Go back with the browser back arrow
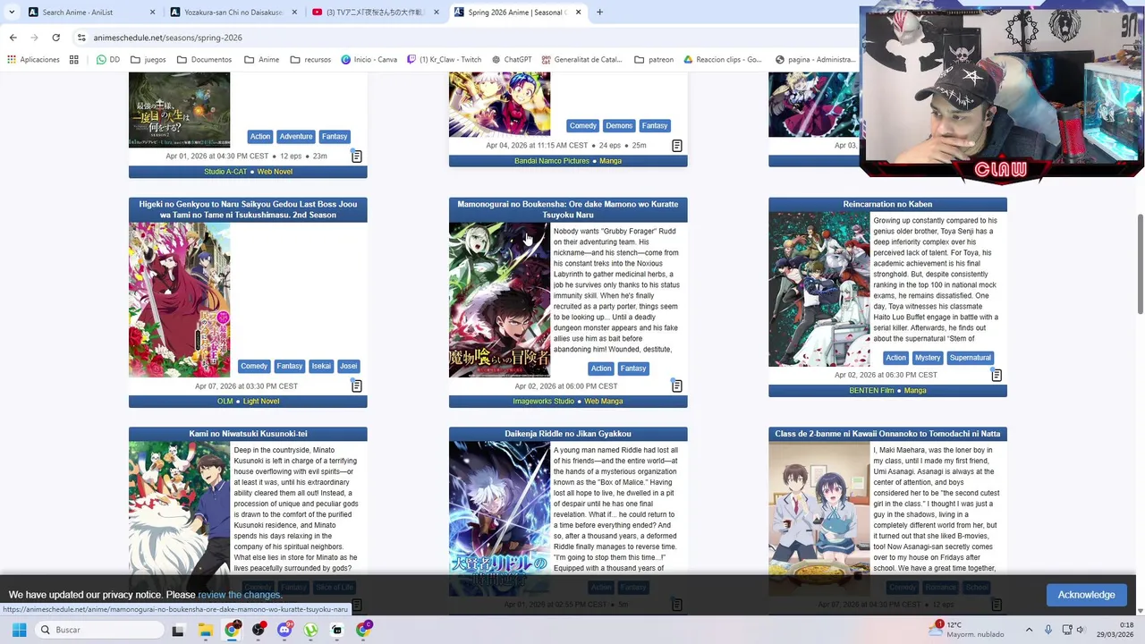Viewport: 1145px width, 644px height. 13,38
